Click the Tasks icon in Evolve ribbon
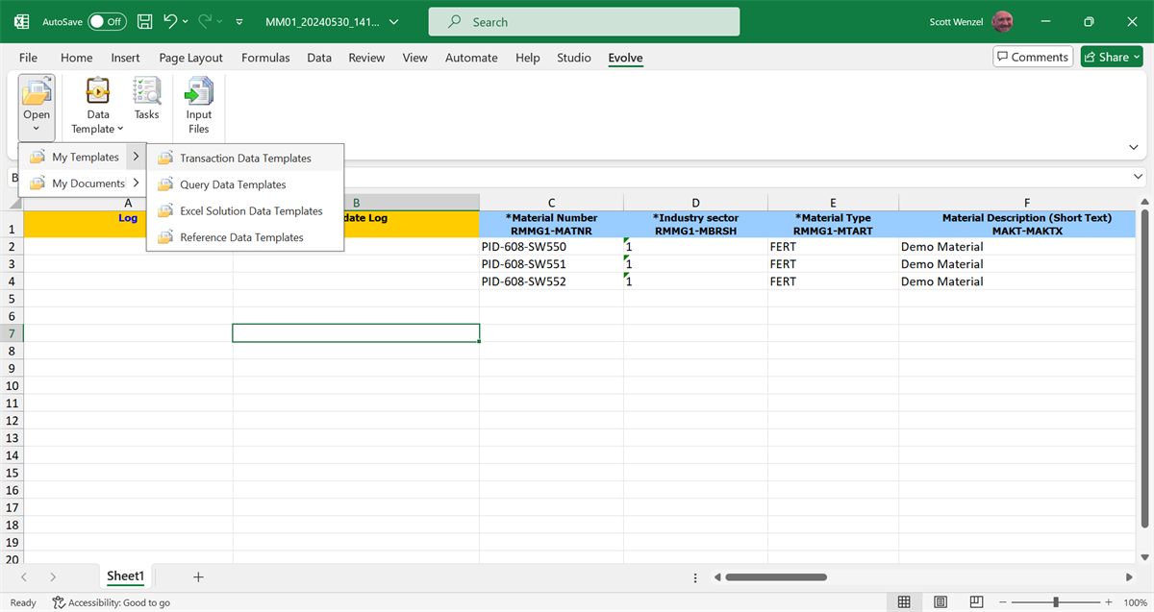The height and width of the screenshot is (612, 1154). (146, 100)
